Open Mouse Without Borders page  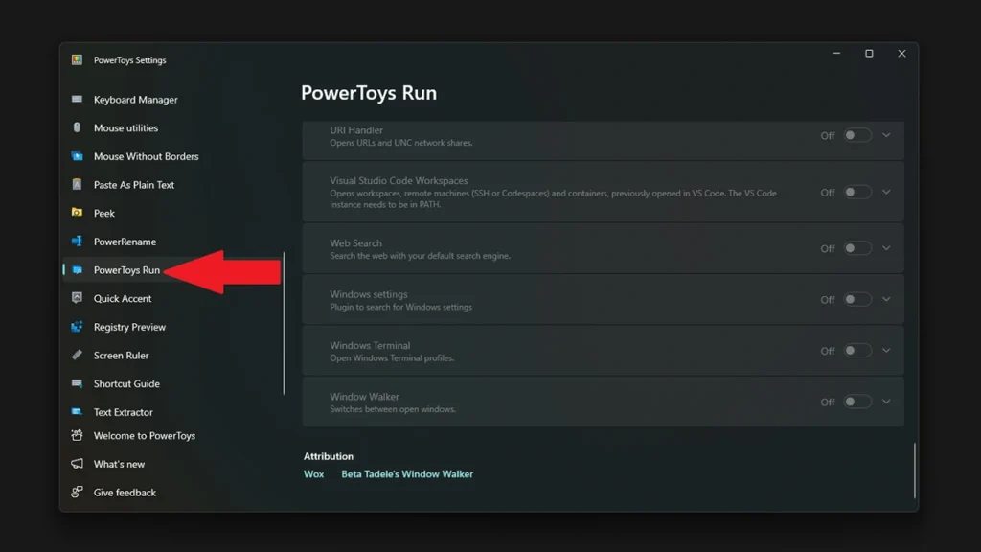(x=146, y=156)
